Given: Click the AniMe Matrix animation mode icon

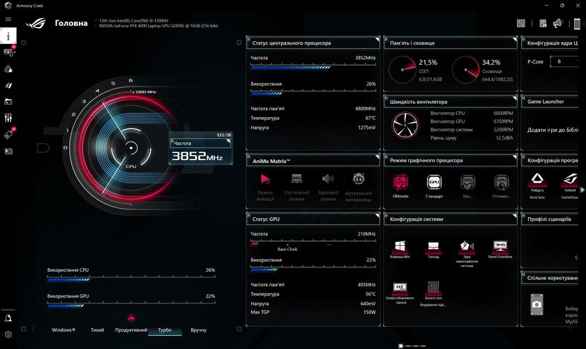Looking at the screenshot, I should click(x=265, y=180).
